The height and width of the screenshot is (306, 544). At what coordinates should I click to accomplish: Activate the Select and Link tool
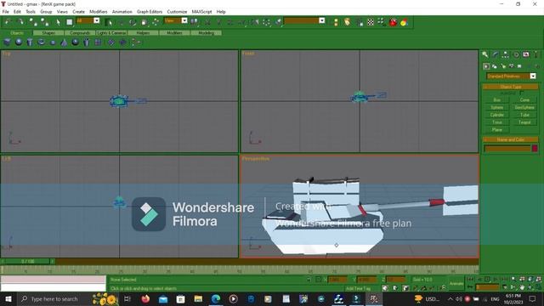coord(32,22)
